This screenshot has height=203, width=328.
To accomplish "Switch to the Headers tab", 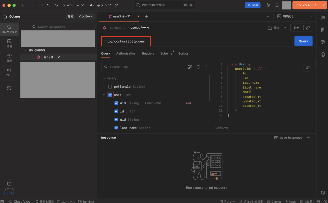I will point(148,53).
